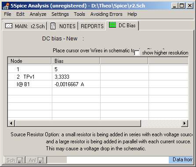This screenshot has width=196, height=167.
Task: Open the Analyze menu
Action: 38,14
